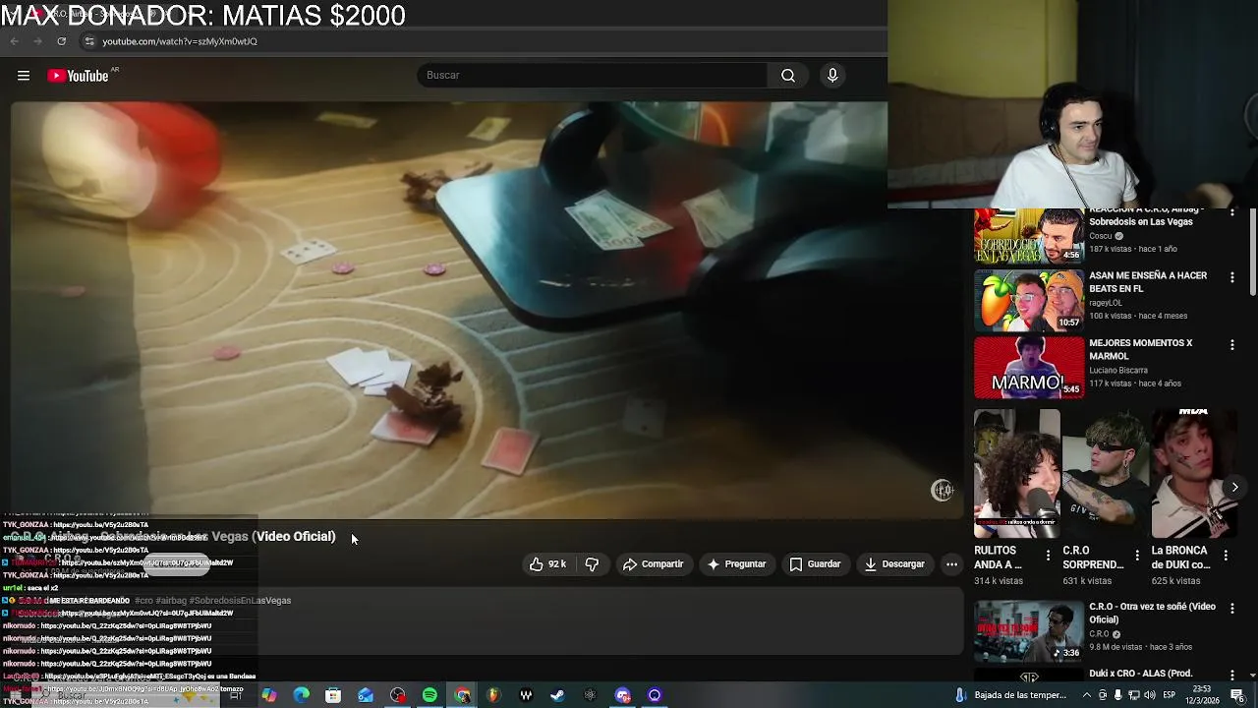
Task: Open the weather widget Bajada de las temper...
Action: click(x=1011, y=695)
